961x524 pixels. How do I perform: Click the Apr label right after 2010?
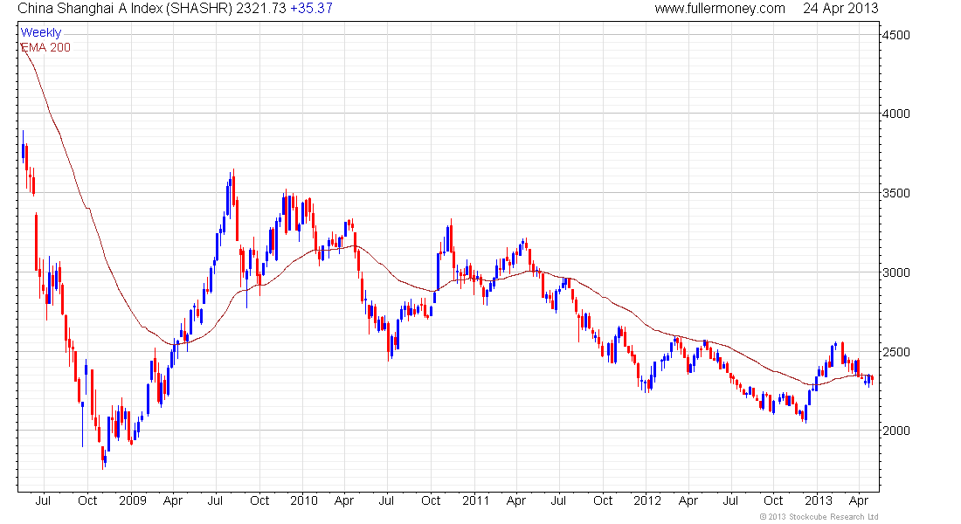(344, 500)
